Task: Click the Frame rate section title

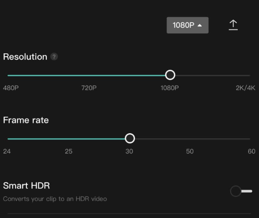Action: coord(26,120)
